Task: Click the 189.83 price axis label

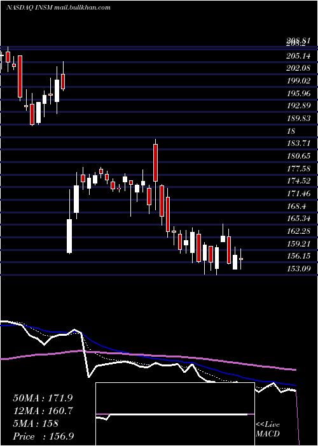Action: (298, 119)
